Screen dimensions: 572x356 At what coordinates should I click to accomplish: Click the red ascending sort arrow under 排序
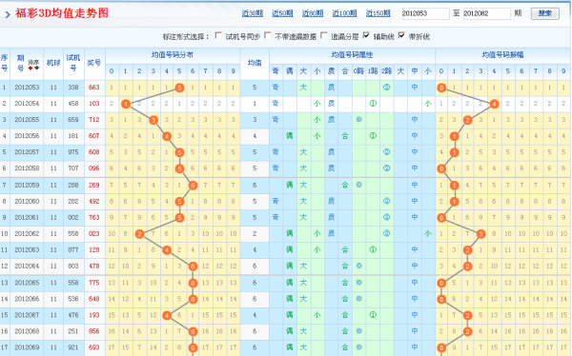(31, 69)
